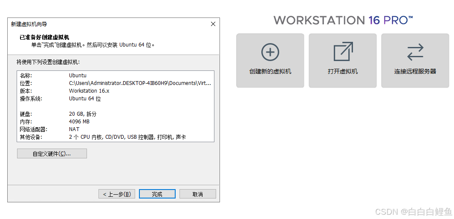
Task: Click the network adapter value NAT
Action: coord(74,129)
